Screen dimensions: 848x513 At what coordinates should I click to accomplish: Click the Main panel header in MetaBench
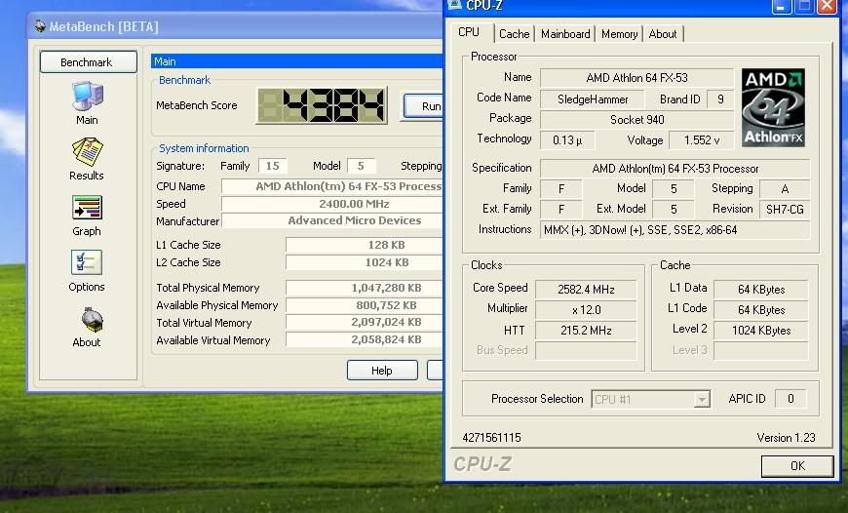(297, 61)
